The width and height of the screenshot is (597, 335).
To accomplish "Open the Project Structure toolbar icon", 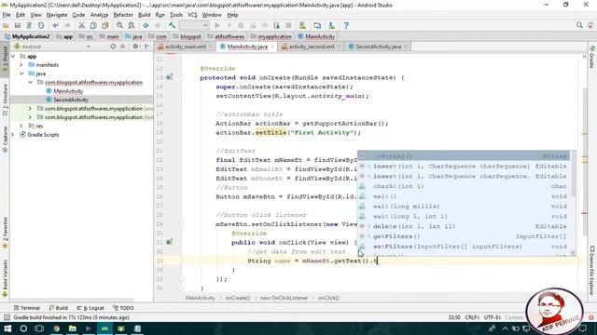I will point(317,25).
